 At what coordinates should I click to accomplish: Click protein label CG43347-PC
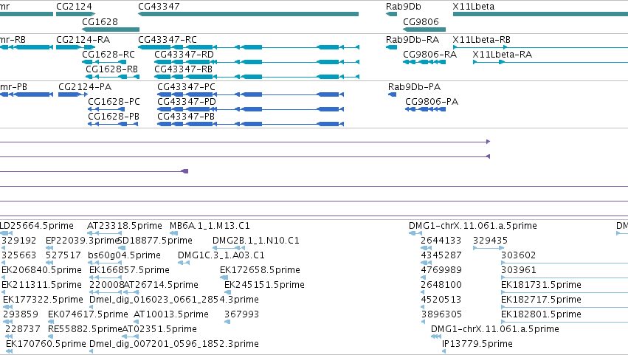186,87
